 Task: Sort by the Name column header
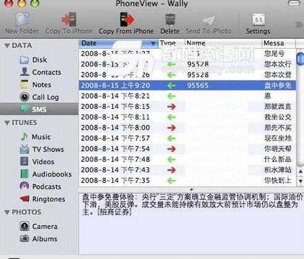(x=223, y=43)
